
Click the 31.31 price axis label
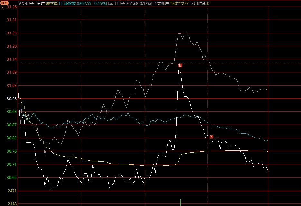(12, 20)
